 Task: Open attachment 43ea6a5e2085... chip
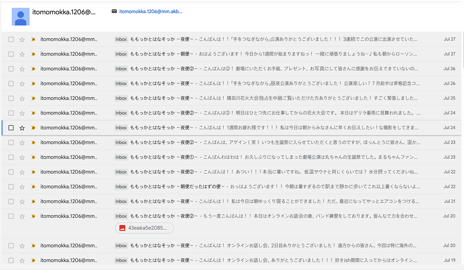[144, 228]
